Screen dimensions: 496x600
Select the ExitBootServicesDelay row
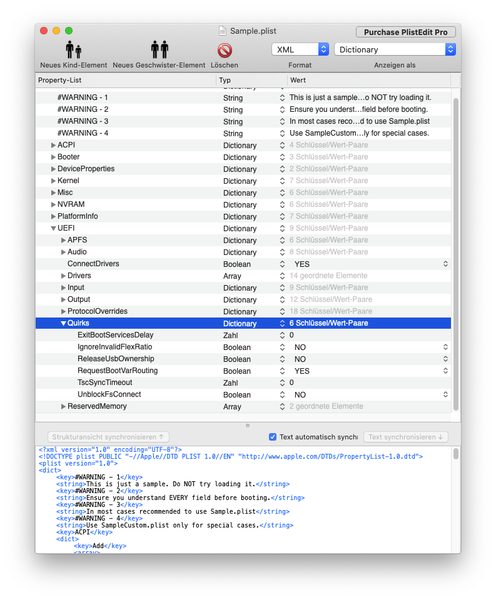[x=115, y=336]
